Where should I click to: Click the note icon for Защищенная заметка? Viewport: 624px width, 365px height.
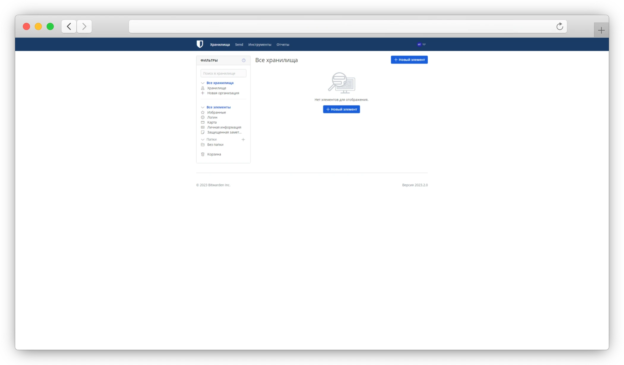click(203, 132)
